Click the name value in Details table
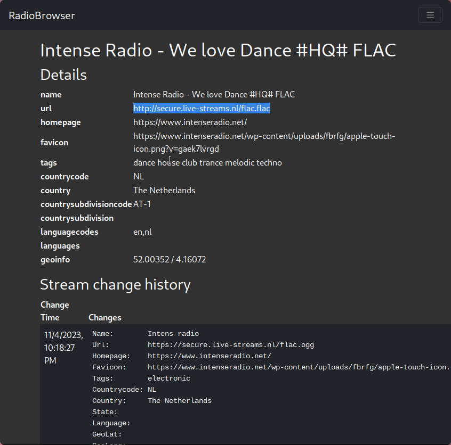The image size is (451, 445). click(214, 95)
